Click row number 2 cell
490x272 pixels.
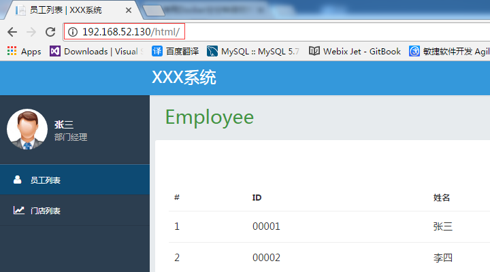pyautogui.click(x=177, y=258)
